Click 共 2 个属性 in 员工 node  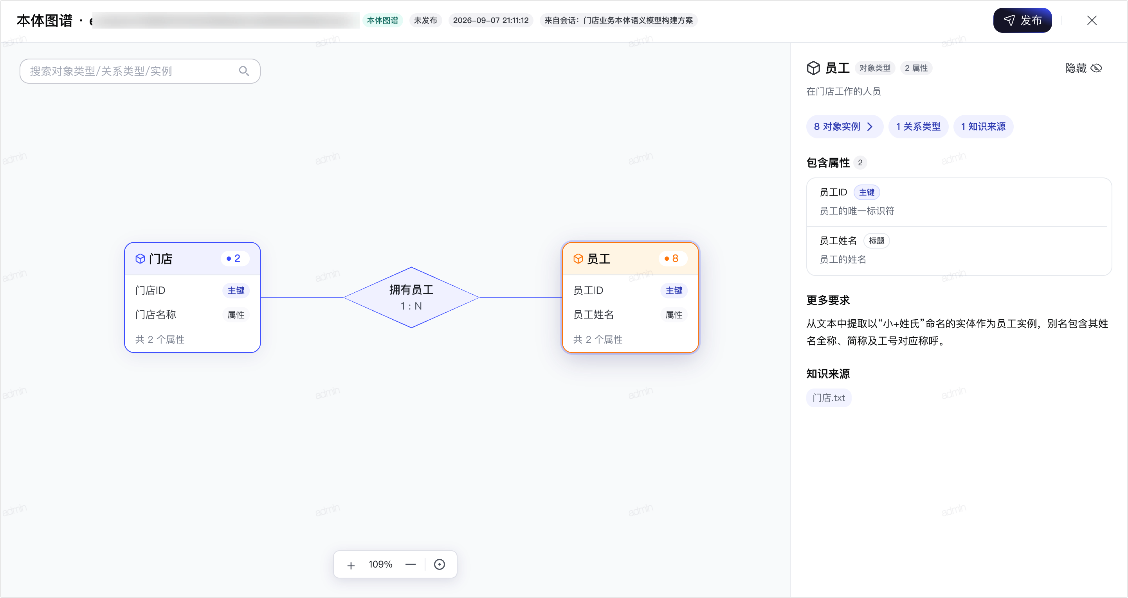[x=598, y=340]
